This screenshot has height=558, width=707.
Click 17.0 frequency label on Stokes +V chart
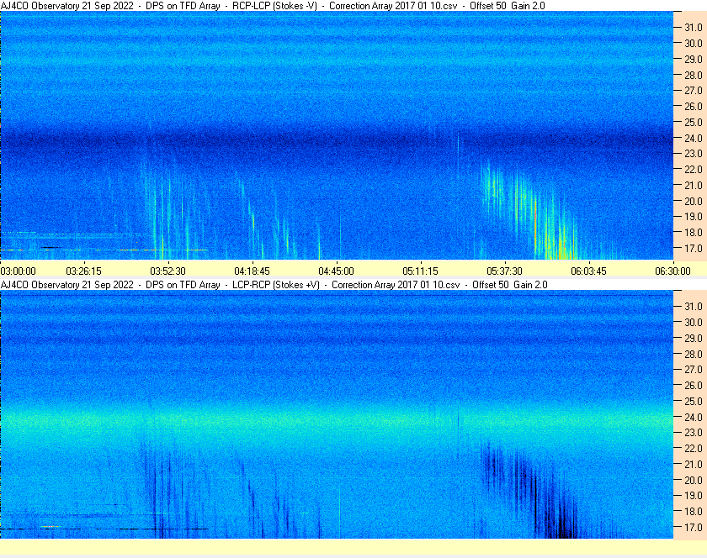pyautogui.click(x=694, y=527)
